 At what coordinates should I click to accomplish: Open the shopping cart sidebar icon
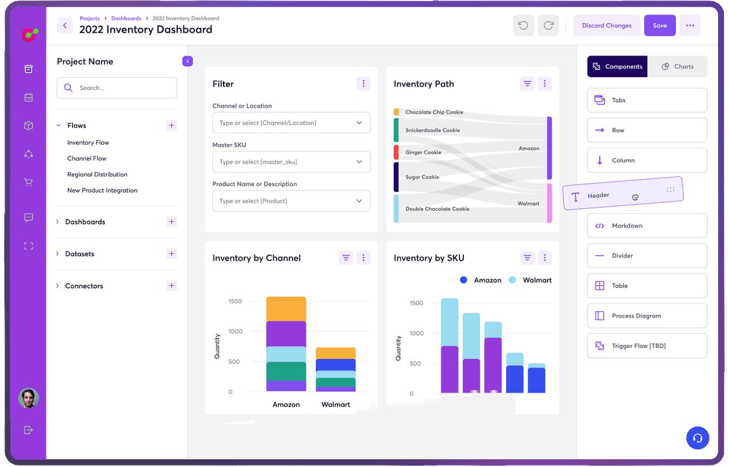coord(29,182)
